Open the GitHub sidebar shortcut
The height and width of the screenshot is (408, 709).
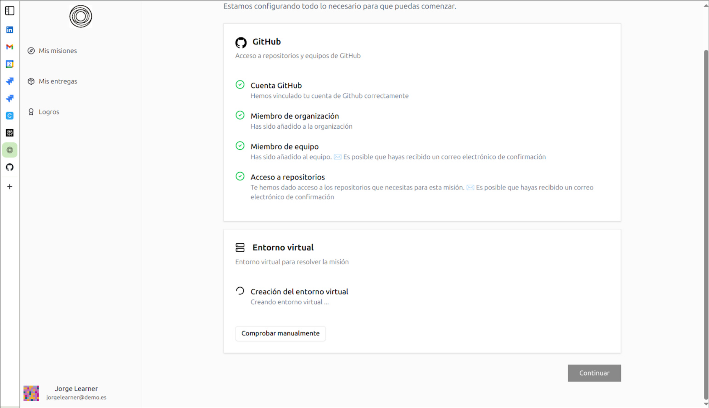tap(9, 167)
